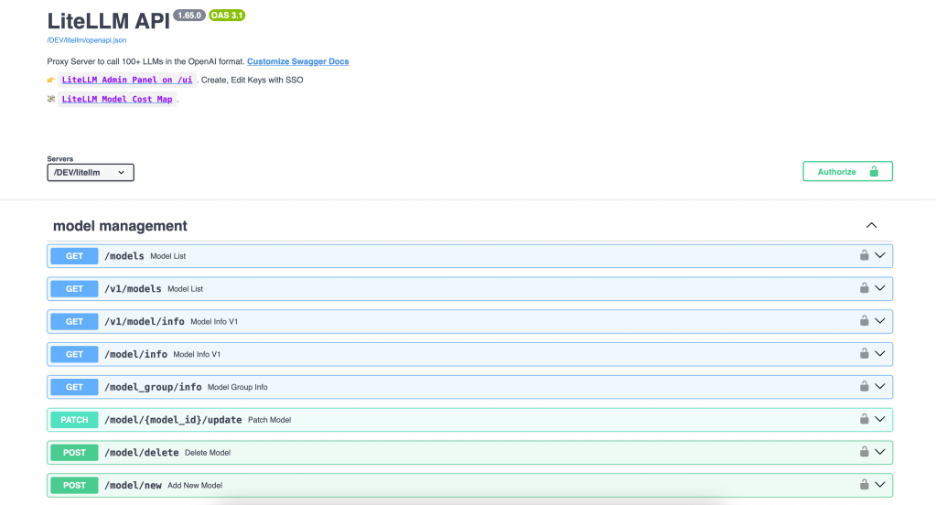The height and width of the screenshot is (505, 936).
Task: Click lock icon on GET /model/info row
Action: 864,354
